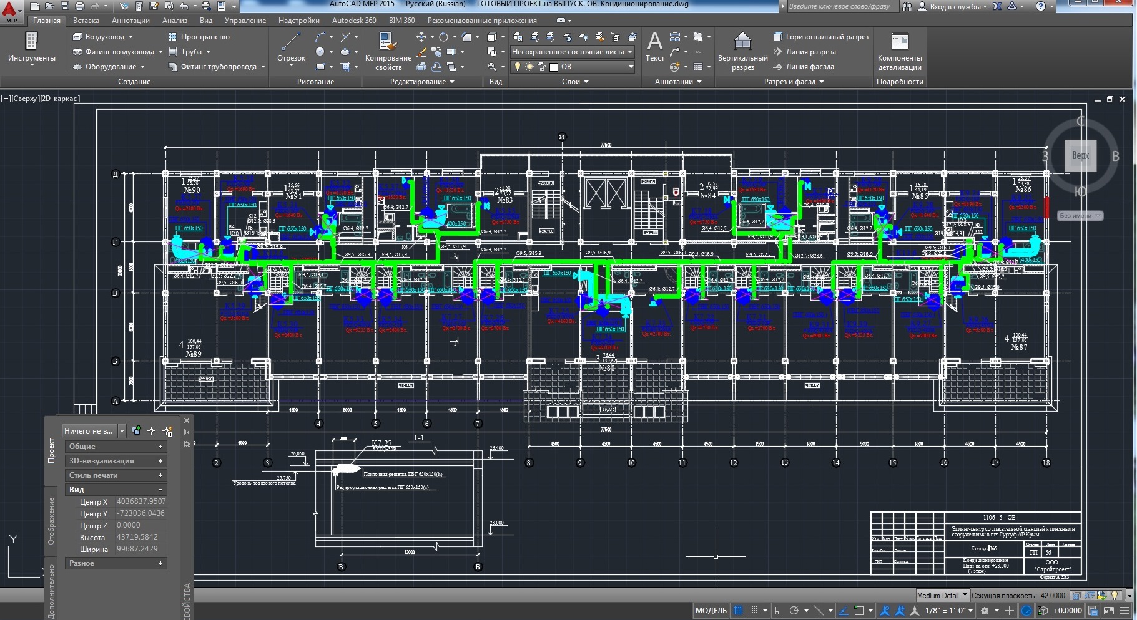Select the Воздуховод duct tool
This screenshot has height=620, width=1137.
[x=103, y=37]
